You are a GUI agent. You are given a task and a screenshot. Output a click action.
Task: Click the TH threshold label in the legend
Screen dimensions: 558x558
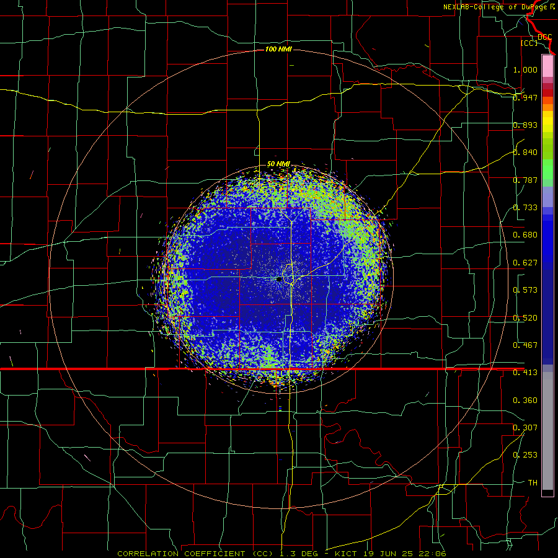(x=533, y=483)
